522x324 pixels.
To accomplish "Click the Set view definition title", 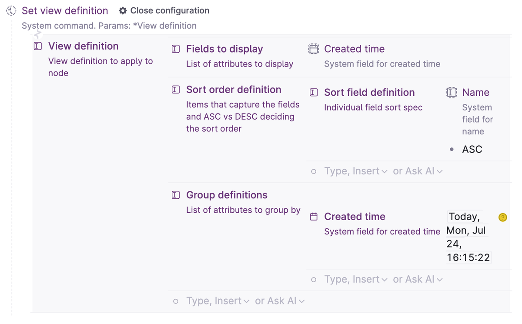I will click(x=65, y=11).
